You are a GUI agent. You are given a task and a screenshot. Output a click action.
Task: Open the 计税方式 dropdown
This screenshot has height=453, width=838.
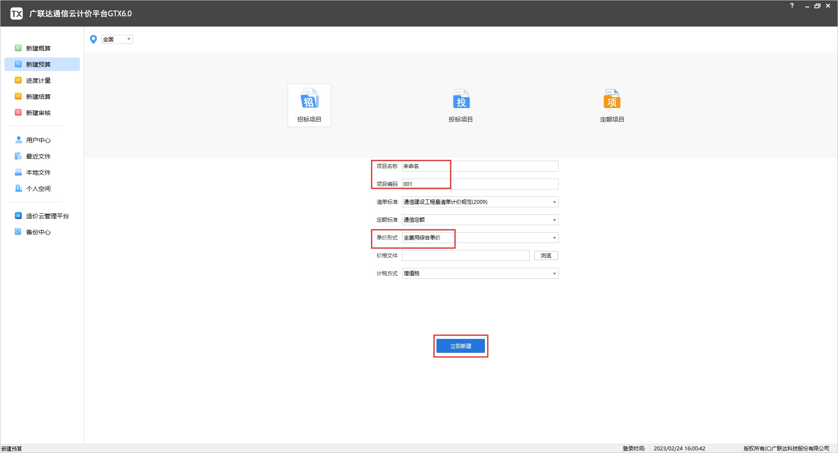tap(554, 274)
